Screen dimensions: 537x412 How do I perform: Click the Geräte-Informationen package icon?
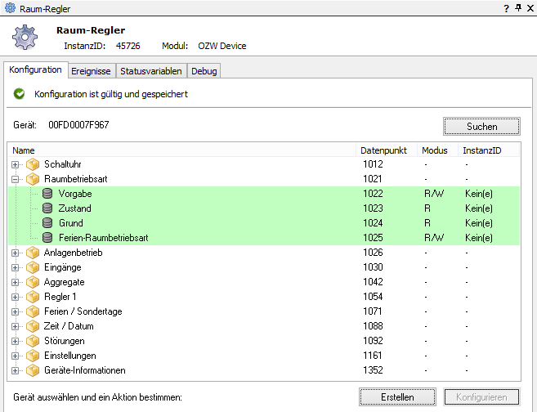point(33,370)
